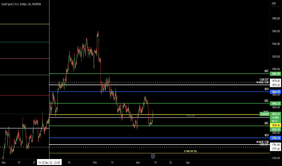The height and width of the screenshot is (166, 282).
Task: Click the Dec label on time axis
Action: [x=4, y=163]
